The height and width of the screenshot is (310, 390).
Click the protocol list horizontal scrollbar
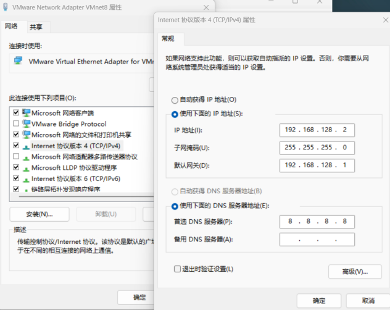86,196
